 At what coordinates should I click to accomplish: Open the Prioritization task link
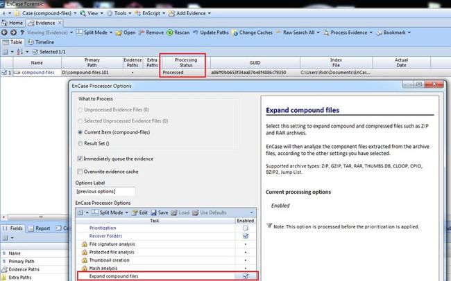(x=103, y=228)
